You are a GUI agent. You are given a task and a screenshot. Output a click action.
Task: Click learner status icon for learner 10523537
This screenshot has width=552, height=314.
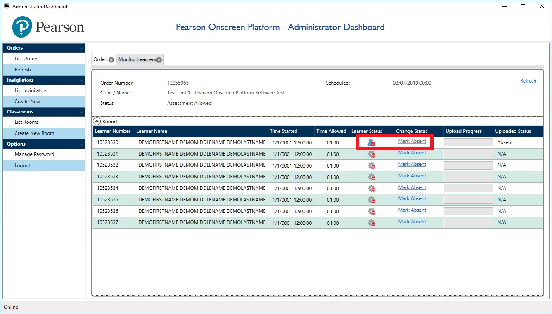372,223
